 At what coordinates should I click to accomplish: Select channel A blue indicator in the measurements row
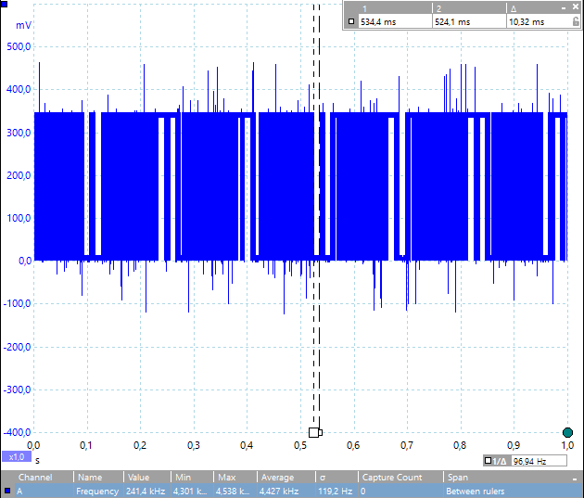click(7, 491)
